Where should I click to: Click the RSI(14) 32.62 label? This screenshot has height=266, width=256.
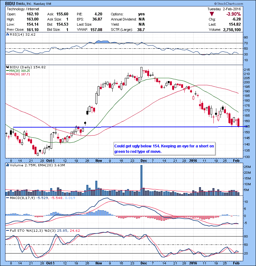(x=23, y=34)
